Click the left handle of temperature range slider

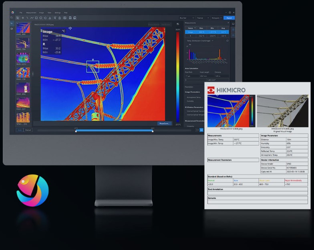76,130
